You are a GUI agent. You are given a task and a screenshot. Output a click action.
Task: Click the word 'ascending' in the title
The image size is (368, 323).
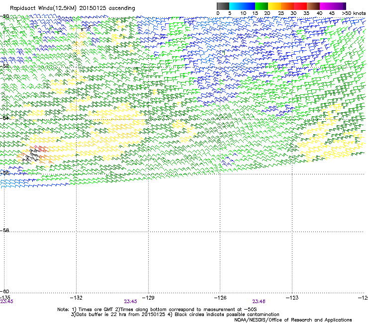tap(122, 8)
